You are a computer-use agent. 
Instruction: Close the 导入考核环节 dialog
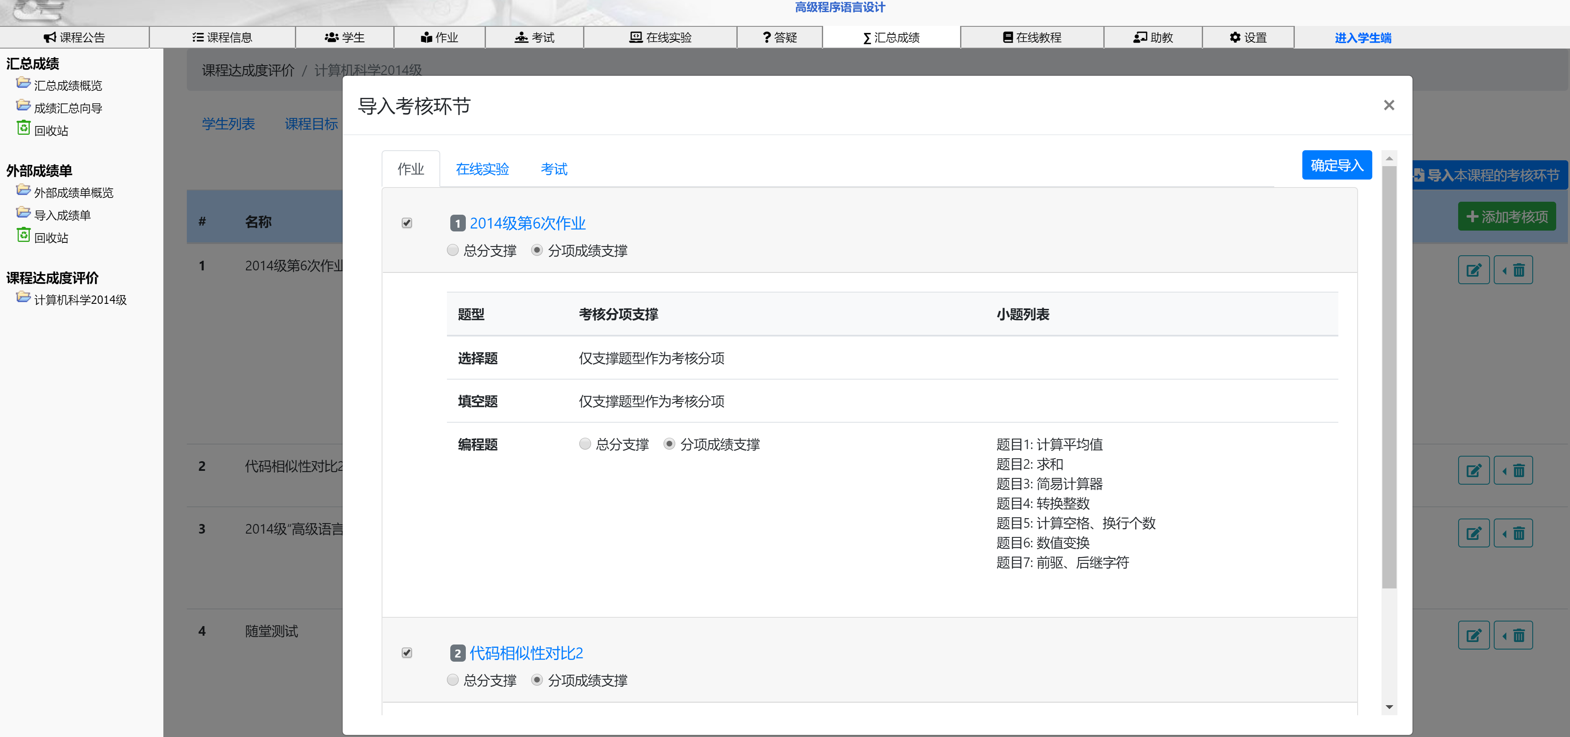coord(1388,105)
